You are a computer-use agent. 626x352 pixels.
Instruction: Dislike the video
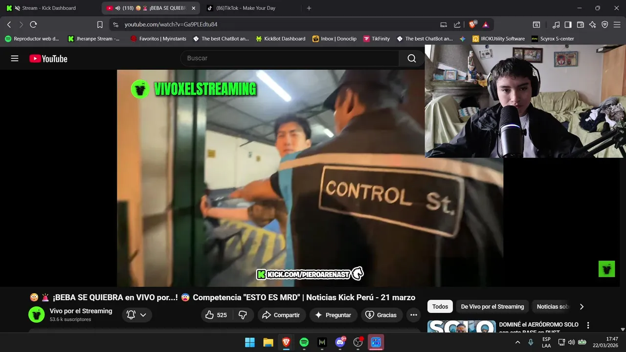[243, 315]
